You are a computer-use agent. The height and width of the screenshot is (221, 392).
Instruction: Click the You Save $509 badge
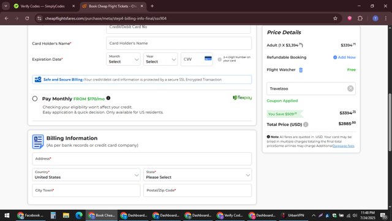pos(284,114)
